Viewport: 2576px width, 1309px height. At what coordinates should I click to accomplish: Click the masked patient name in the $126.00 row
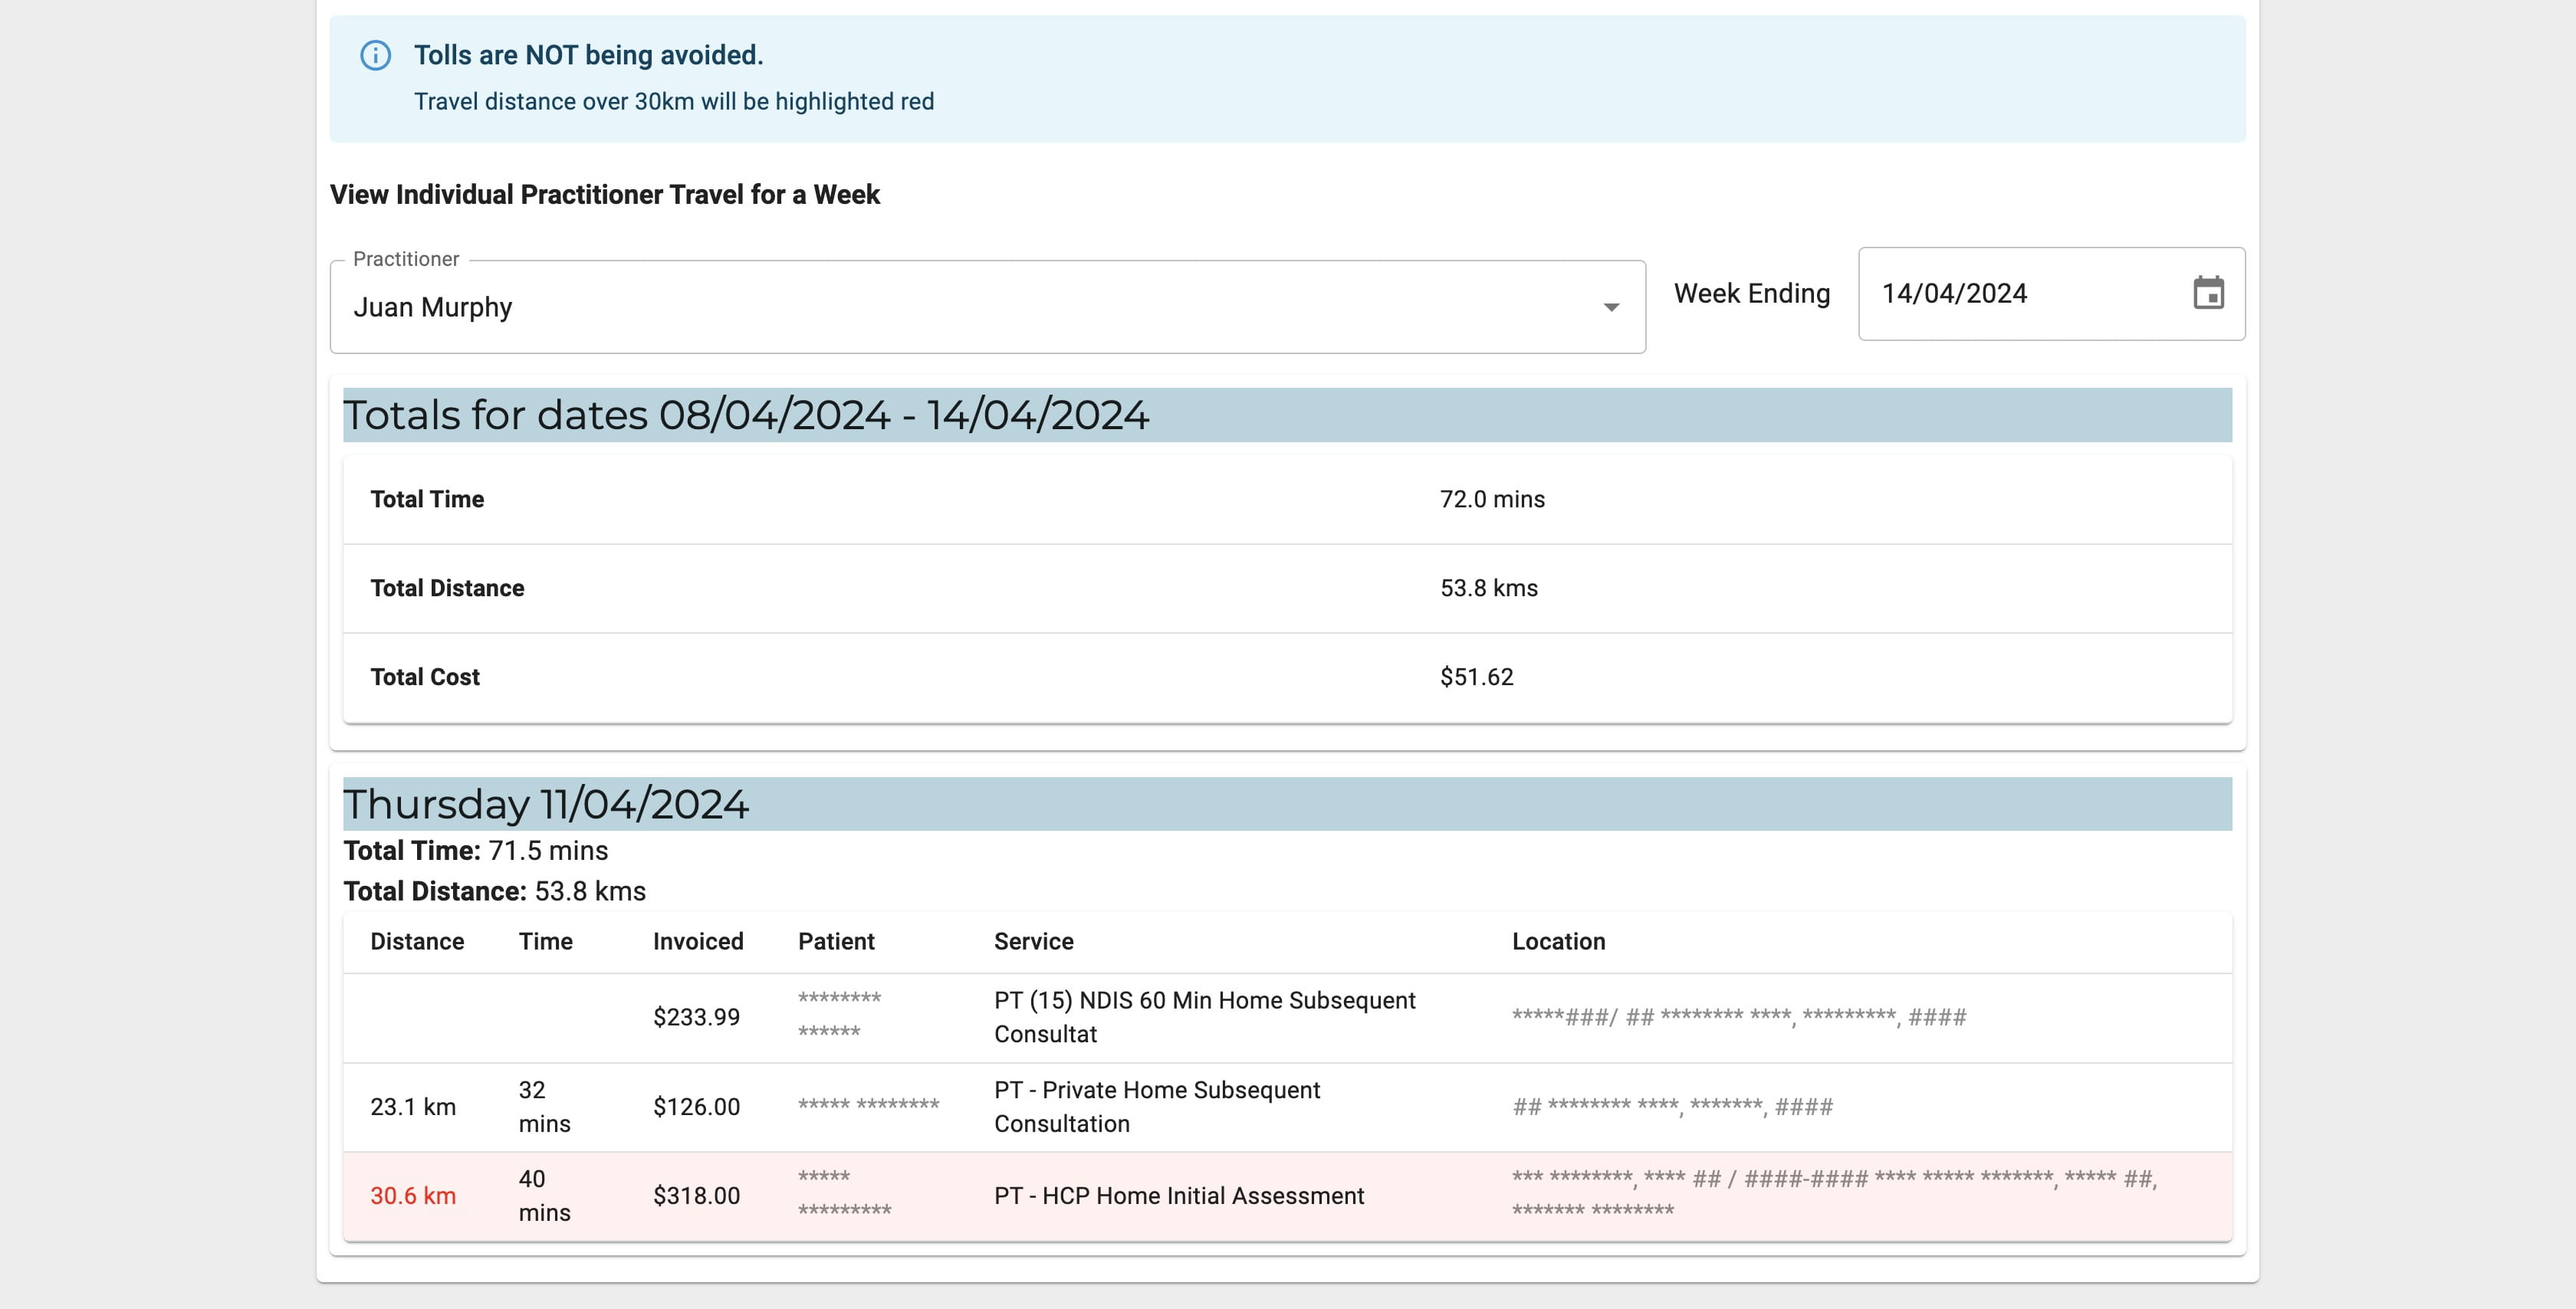[x=868, y=1105]
